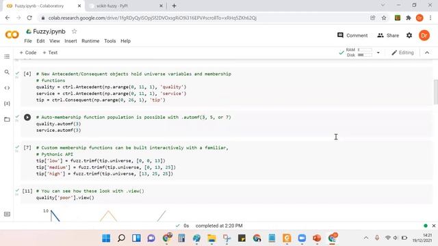This screenshot has width=438, height=246.
Task: Open the browser extensions puzzle icon
Action: pos(409,18)
